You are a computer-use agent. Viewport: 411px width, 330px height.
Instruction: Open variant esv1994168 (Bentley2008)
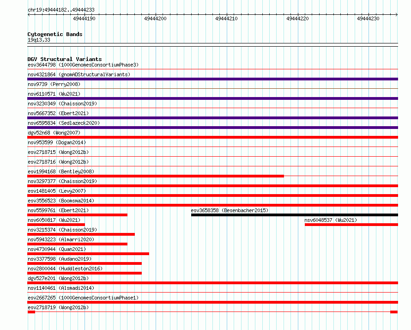(61, 171)
